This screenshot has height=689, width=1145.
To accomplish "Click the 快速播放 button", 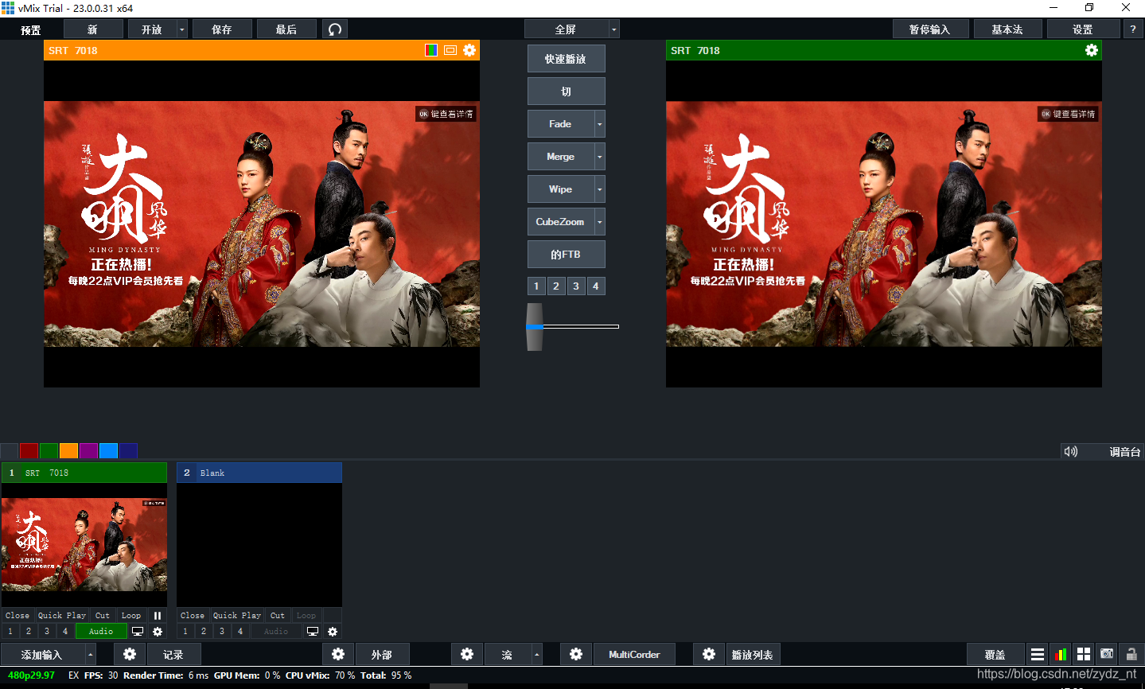I will point(566,59).
